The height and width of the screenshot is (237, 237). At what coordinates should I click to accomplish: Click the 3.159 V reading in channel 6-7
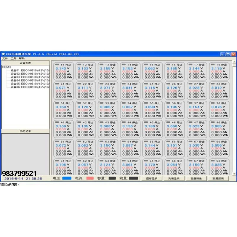196,165
